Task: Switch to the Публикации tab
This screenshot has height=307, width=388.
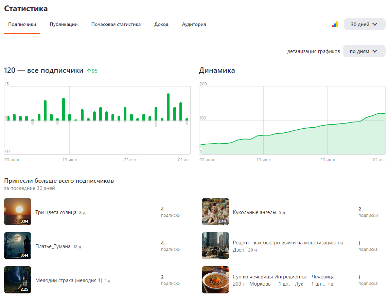Action: pos(64,24)
